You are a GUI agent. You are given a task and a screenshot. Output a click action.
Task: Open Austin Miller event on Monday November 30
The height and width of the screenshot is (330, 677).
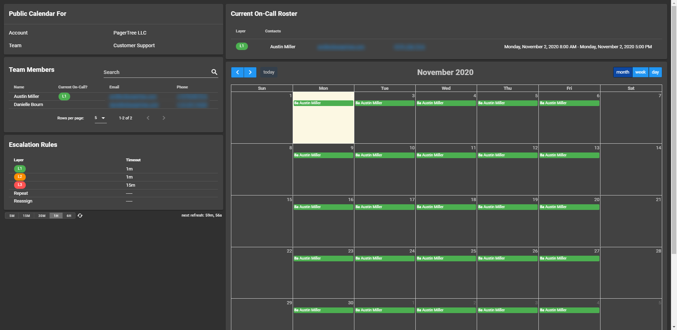(323, 310)
